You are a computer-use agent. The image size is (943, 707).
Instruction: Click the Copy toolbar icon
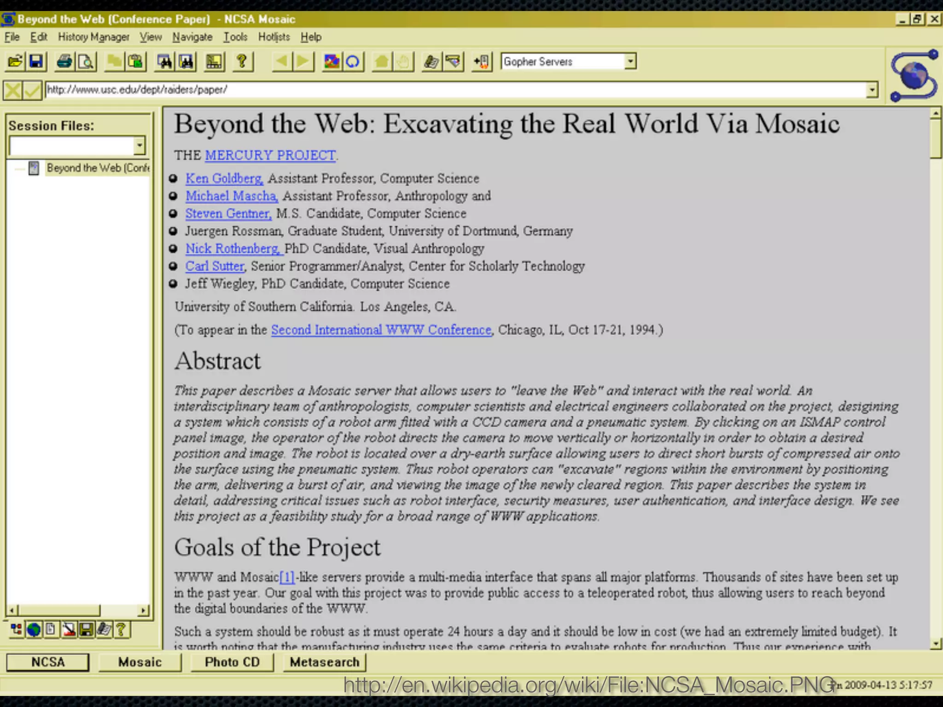114,62
